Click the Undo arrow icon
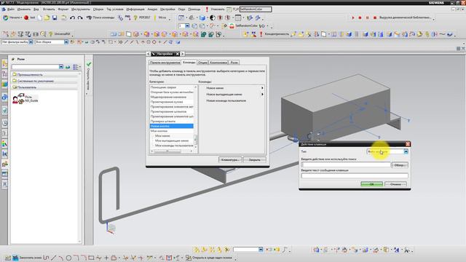This screenshot has height=262, width=466. click(x=72, y=17)
